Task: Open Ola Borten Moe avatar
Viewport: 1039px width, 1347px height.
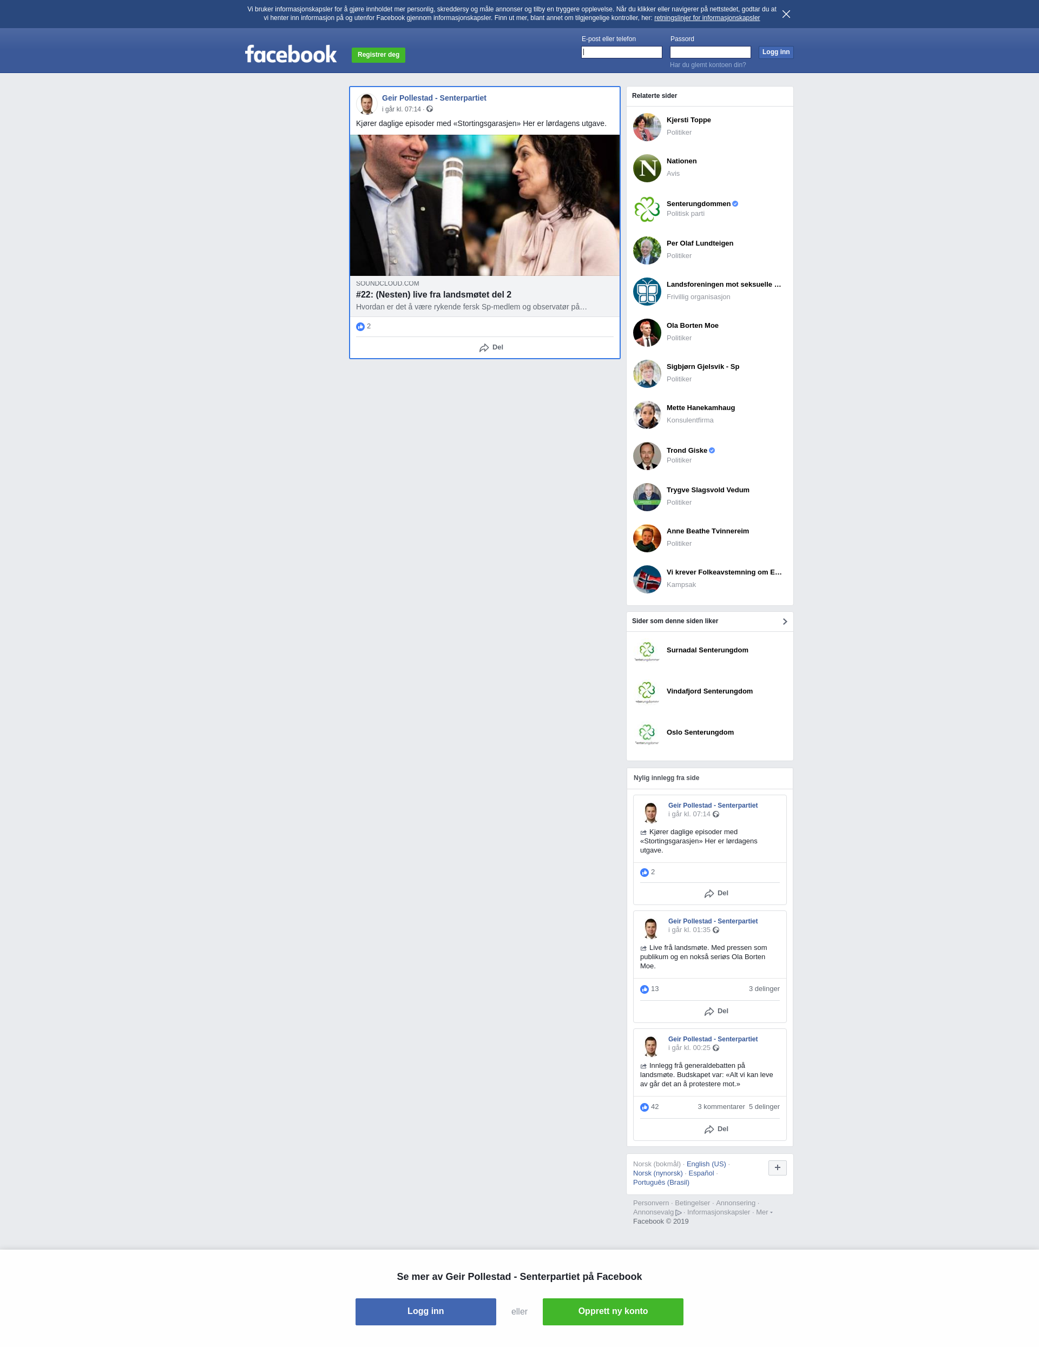Action: click(x=647, y=333)
